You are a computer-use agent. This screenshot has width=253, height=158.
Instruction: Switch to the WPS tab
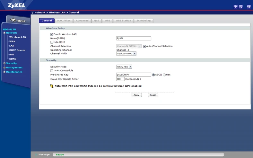point(107,21)
